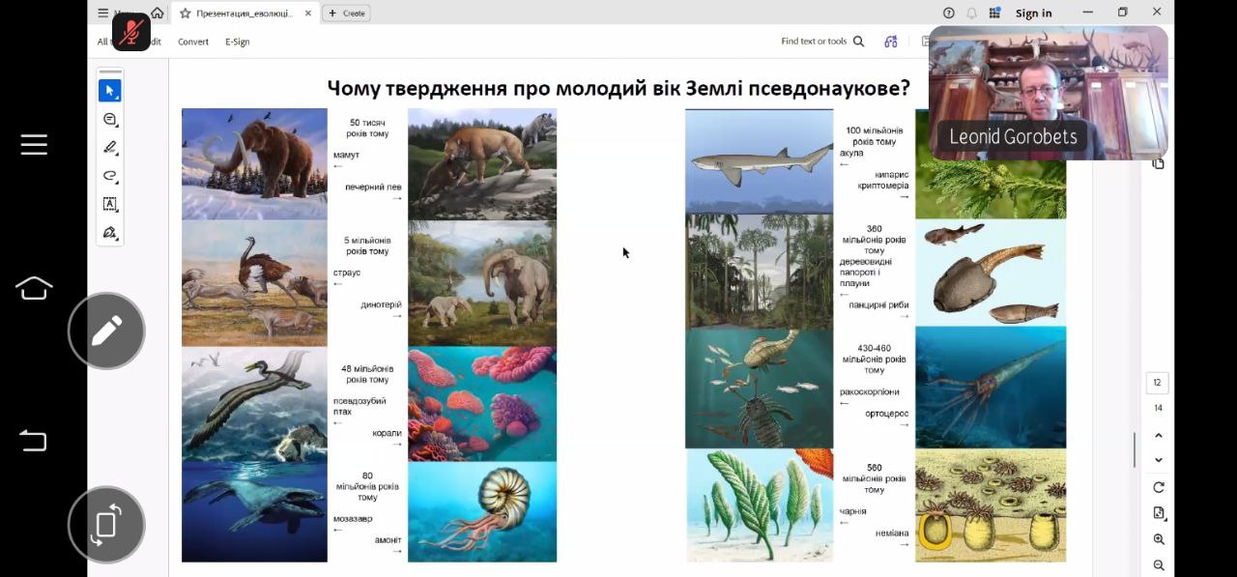Unmute the red microphone overlay button
The width and height of the screenshot is (1237, 577).
[x=131, y=32]
